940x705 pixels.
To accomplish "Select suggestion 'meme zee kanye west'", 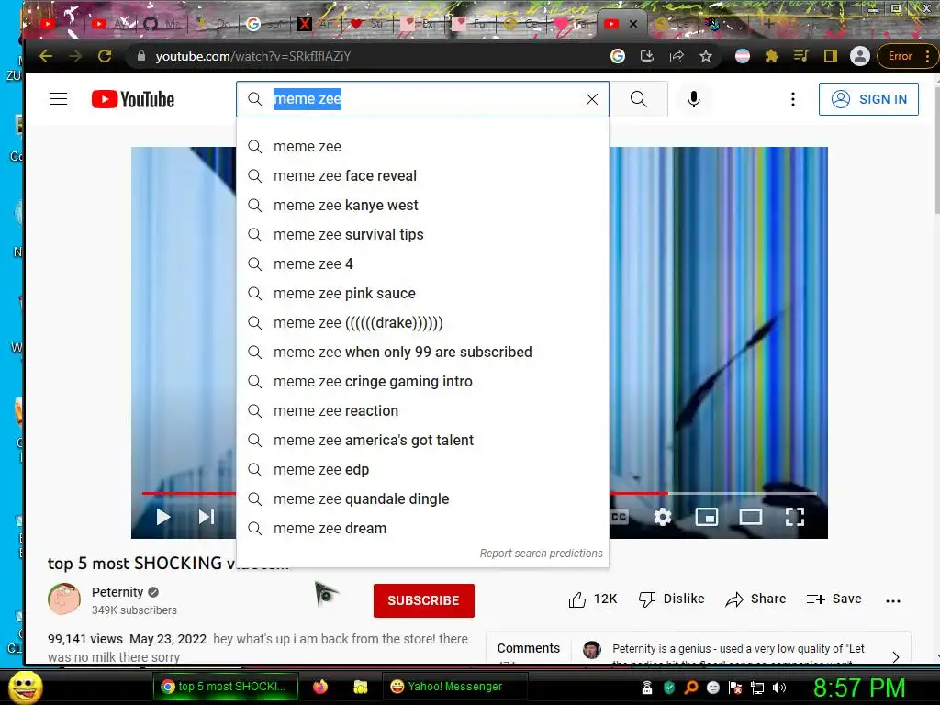I will point(422,205).
